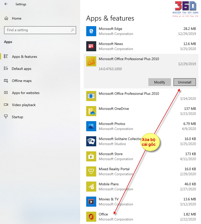This screenshot has width=201, height=224.
Task: Click the Mobile Plans signal icon
Action: (91, 187)
